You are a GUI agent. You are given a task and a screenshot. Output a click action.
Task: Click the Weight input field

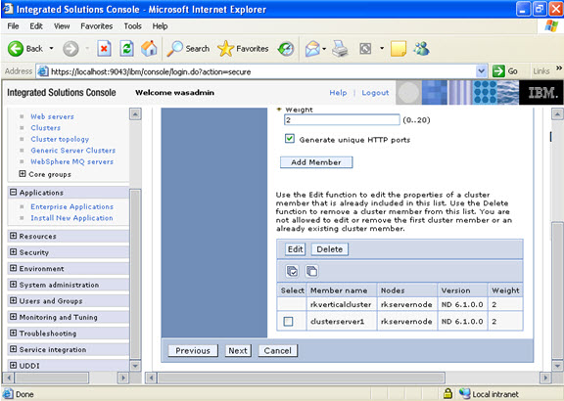pos(342,120)
